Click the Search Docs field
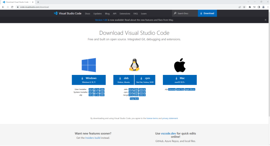Image resolution: width=270 pixels, height=146 pixels. pyautogui.click(x=185, y=13)
